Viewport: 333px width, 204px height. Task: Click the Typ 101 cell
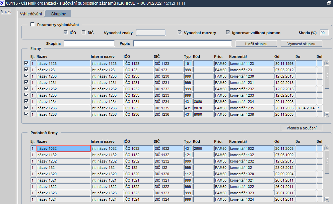point(188,64)
